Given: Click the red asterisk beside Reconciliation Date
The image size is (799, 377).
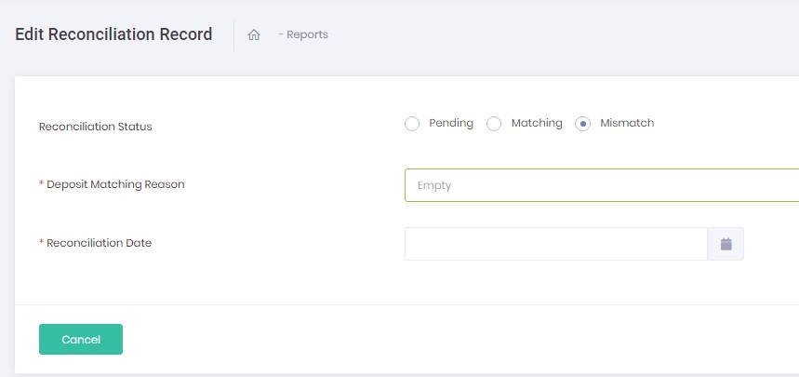Looking at the screenshot, I should pyautogui.click(x=41, y=243).
